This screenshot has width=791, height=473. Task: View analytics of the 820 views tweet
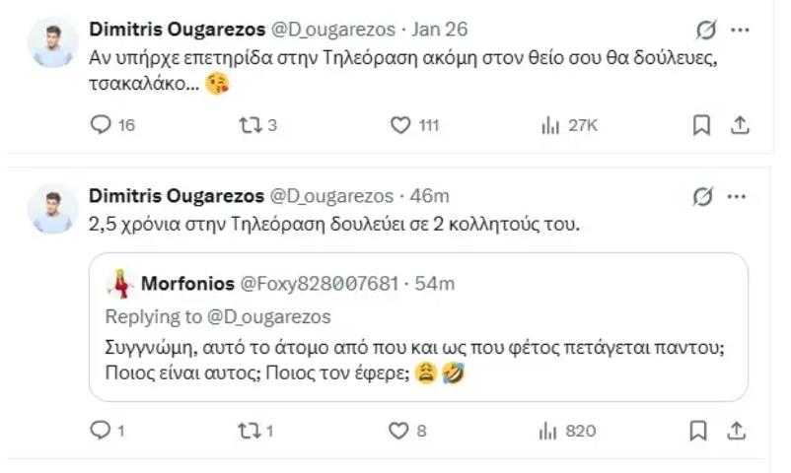(550, 431)
